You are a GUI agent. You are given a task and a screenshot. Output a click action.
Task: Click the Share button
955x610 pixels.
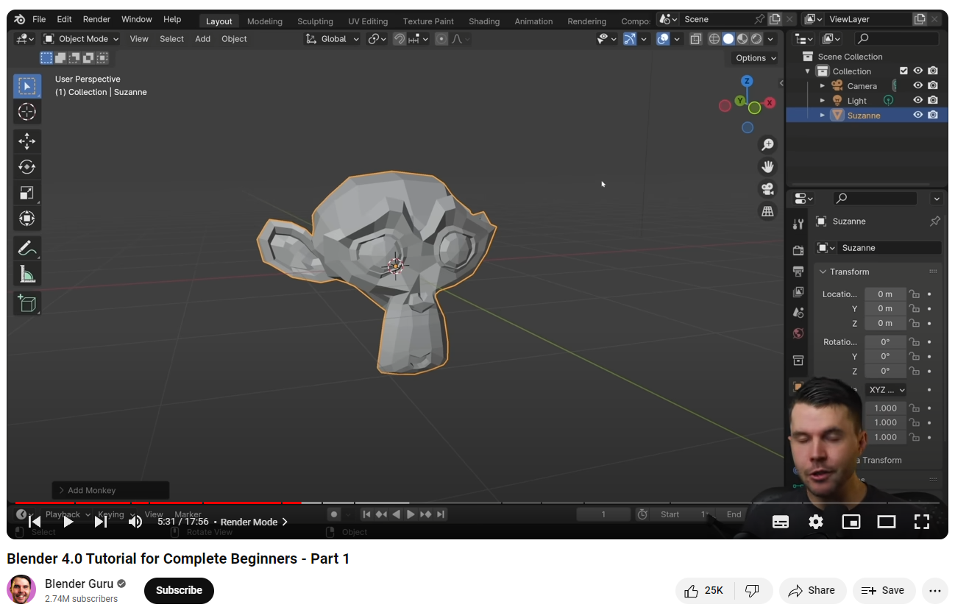tap(812, 590)
